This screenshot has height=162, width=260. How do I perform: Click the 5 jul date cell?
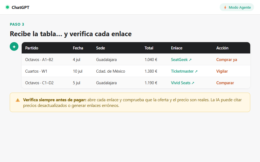pyautogui.click(x=76, y=83)
